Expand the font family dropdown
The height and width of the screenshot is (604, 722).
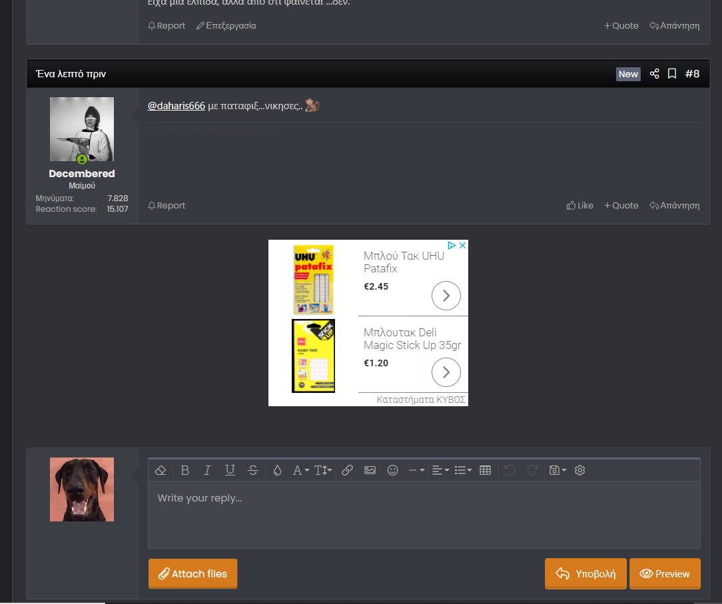point(301,470)
